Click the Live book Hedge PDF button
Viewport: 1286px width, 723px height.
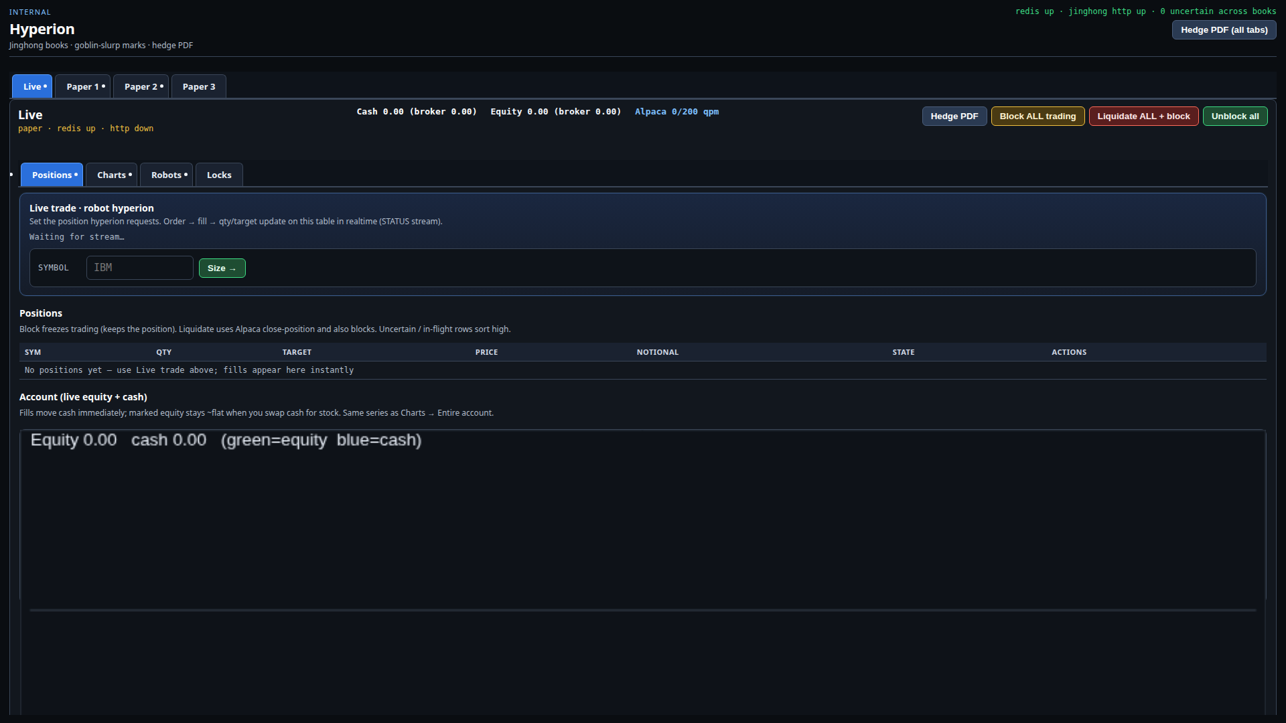click(x=954, y=116)
